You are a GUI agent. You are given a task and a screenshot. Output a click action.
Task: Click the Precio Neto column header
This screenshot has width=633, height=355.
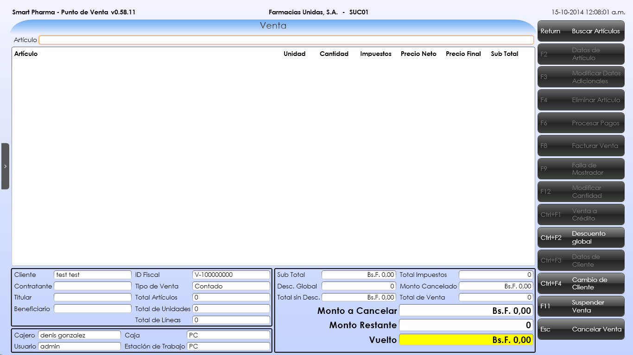(x=418, y=54)
